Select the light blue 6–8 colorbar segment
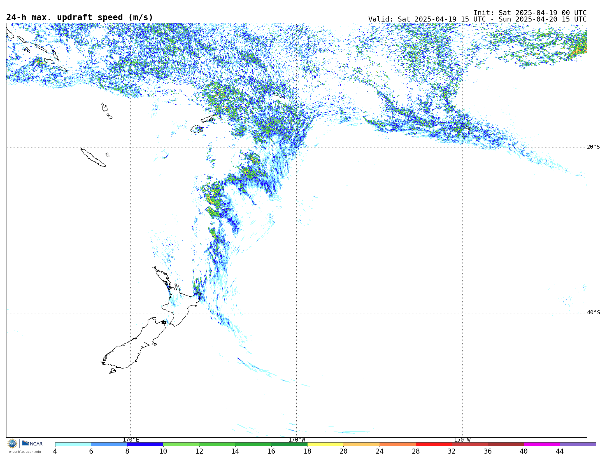Viewport: 605px width, 455px height. coord(109,444)
